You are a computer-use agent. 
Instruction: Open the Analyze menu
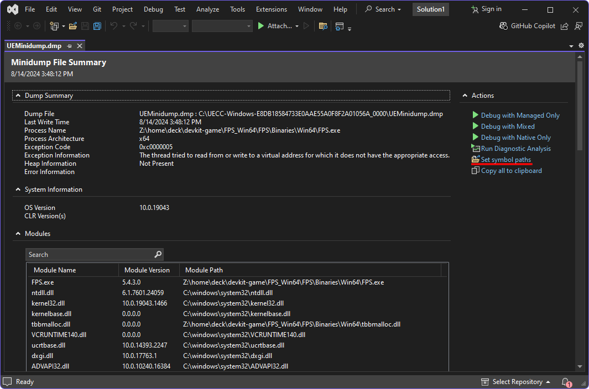coord(208,9)
